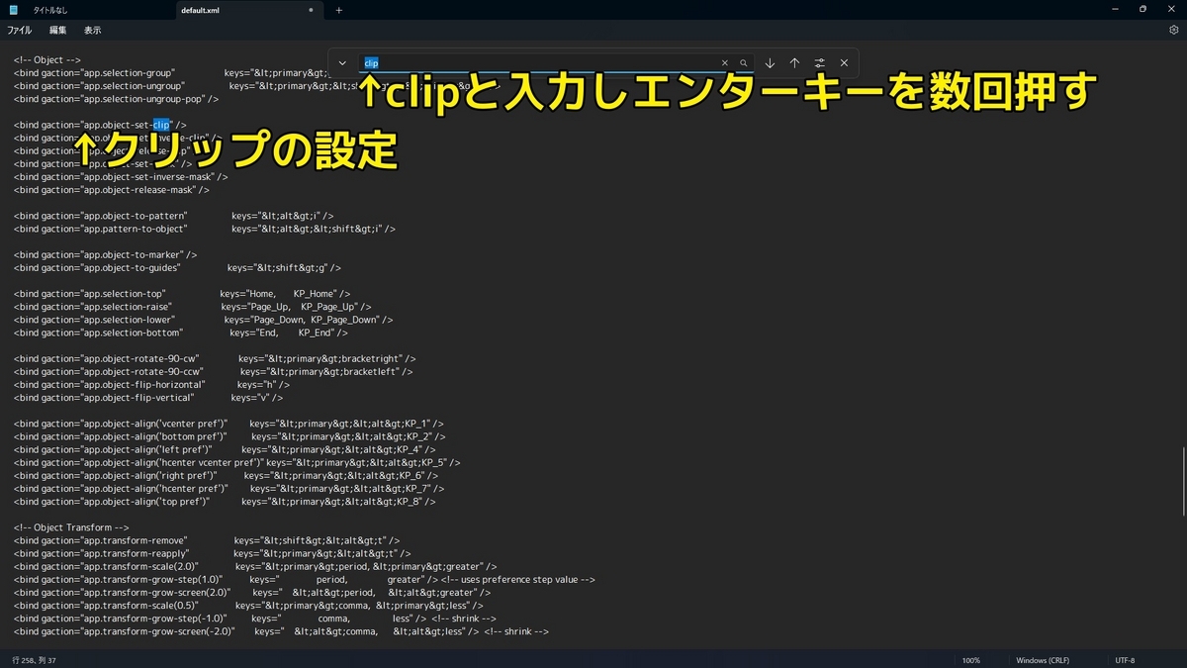Open the 表示 menu
Image resolution: width=1187 pixels, height=668 pixels.
92,30
